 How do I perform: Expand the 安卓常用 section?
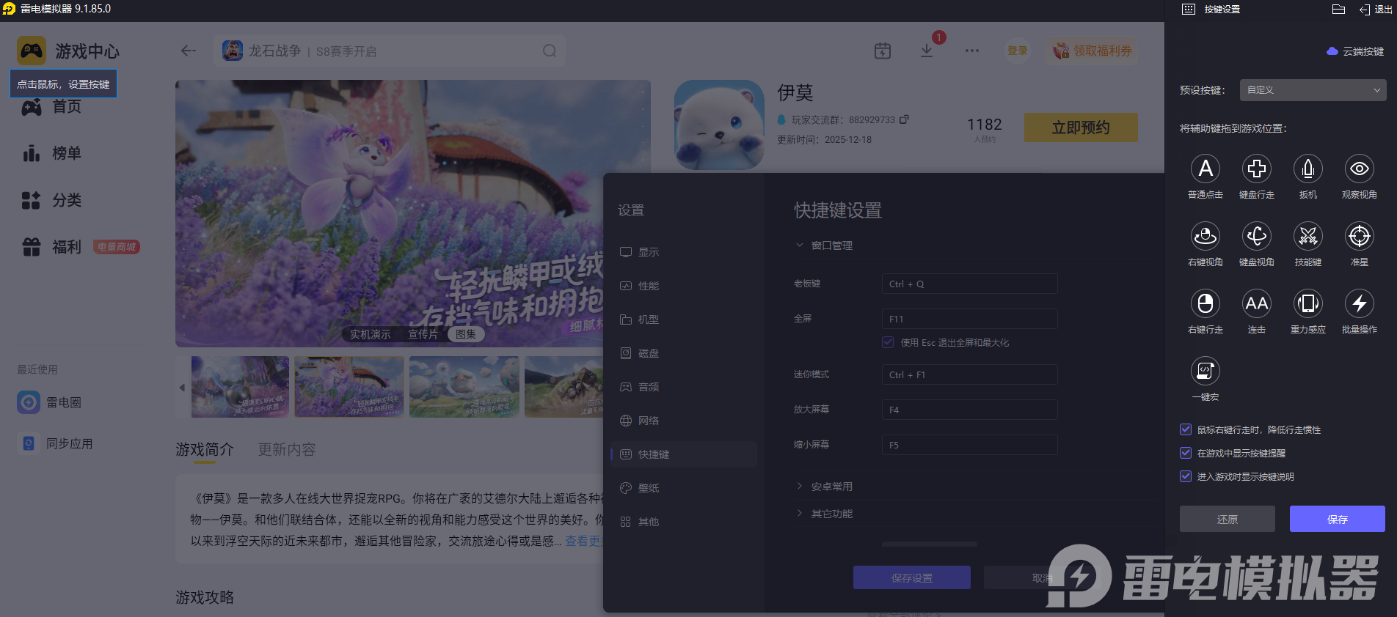coord(824,487)
